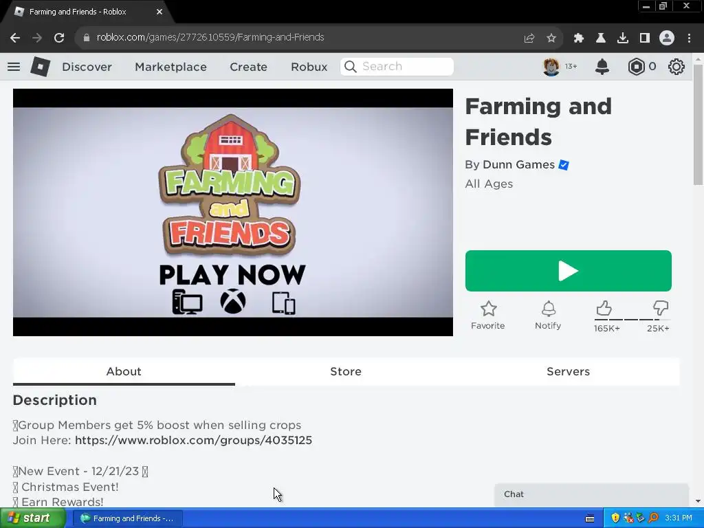Image resolution: width=704 pixels, height=528 pixels.
Task: Click the Favorite star icon
Action: click(x=489, y=309)
